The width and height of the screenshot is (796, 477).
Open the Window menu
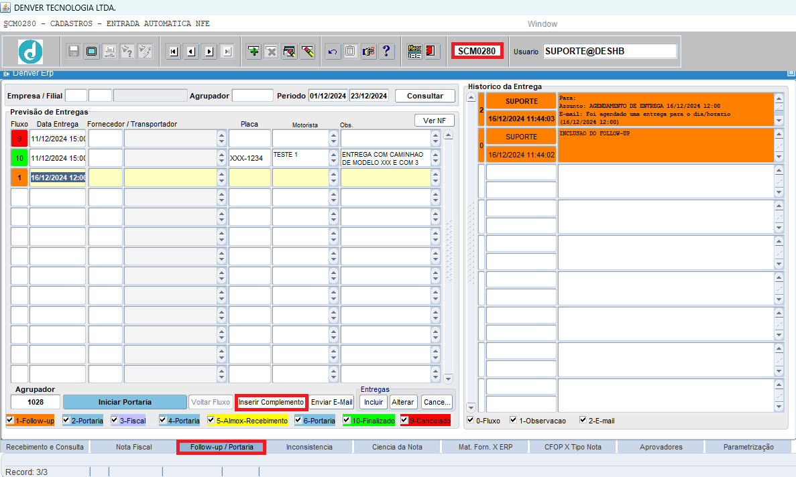click(x=542, y=24)
